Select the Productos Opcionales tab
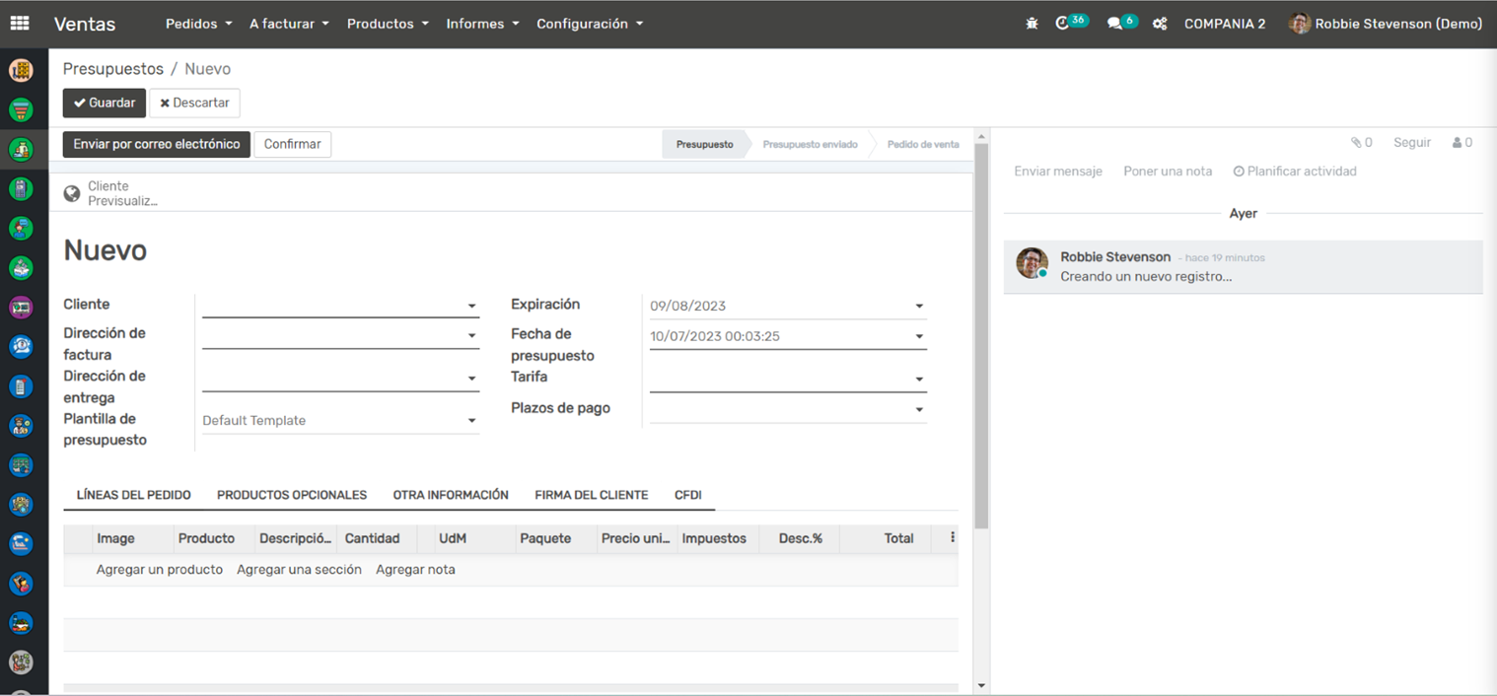Image resolution: width=1497 pixels, height=696 pixels. 292,495
